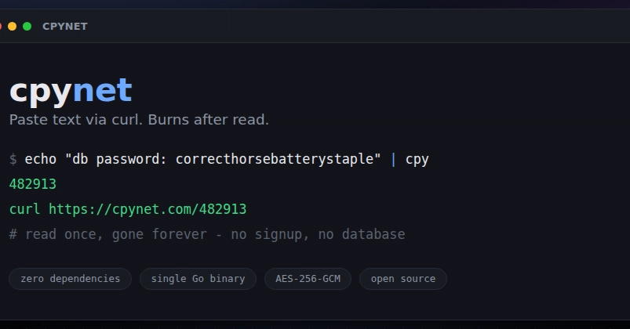Click the dollar prompt symbol
The height and width of the screenshot is (329, 630).
tap(13, 159)
